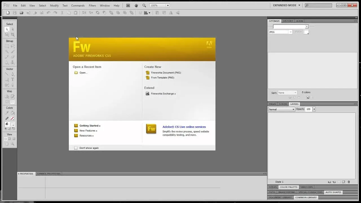Open the Expanded Mode workspace dropdown

[287, 5]
